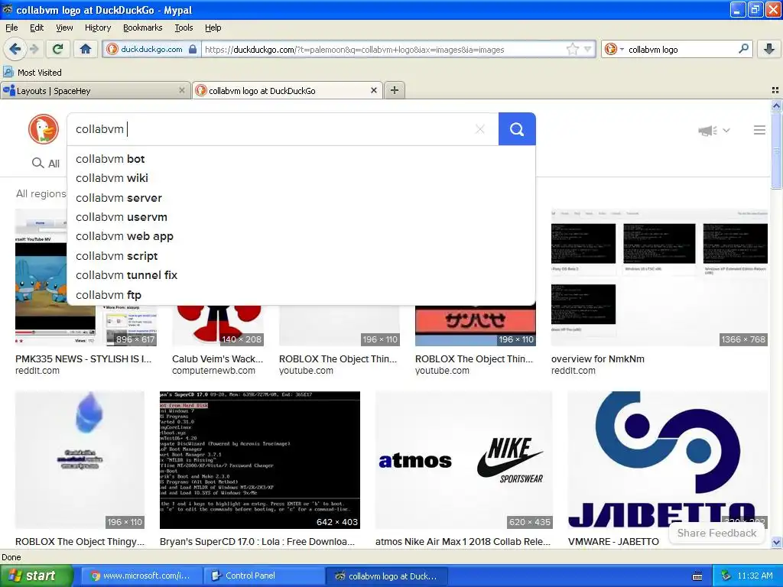
Task: Click the overview for NmkNm title
Action: pyautogui.click(x=598, y=359)
